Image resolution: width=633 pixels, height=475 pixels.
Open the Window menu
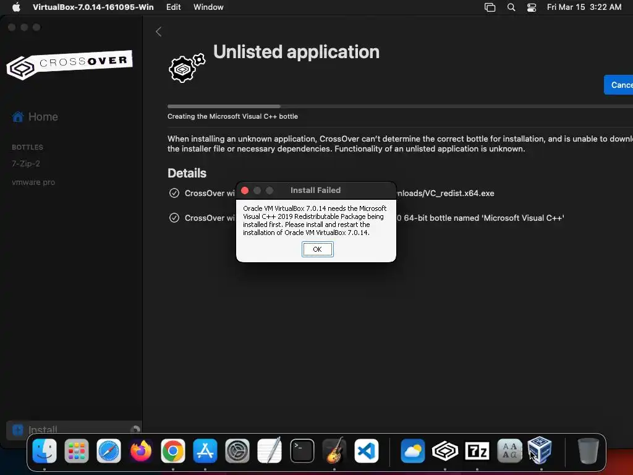click(x=208, y=7)
